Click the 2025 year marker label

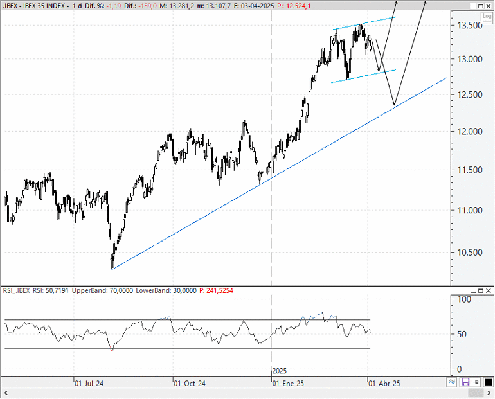[x=280, y=371]
